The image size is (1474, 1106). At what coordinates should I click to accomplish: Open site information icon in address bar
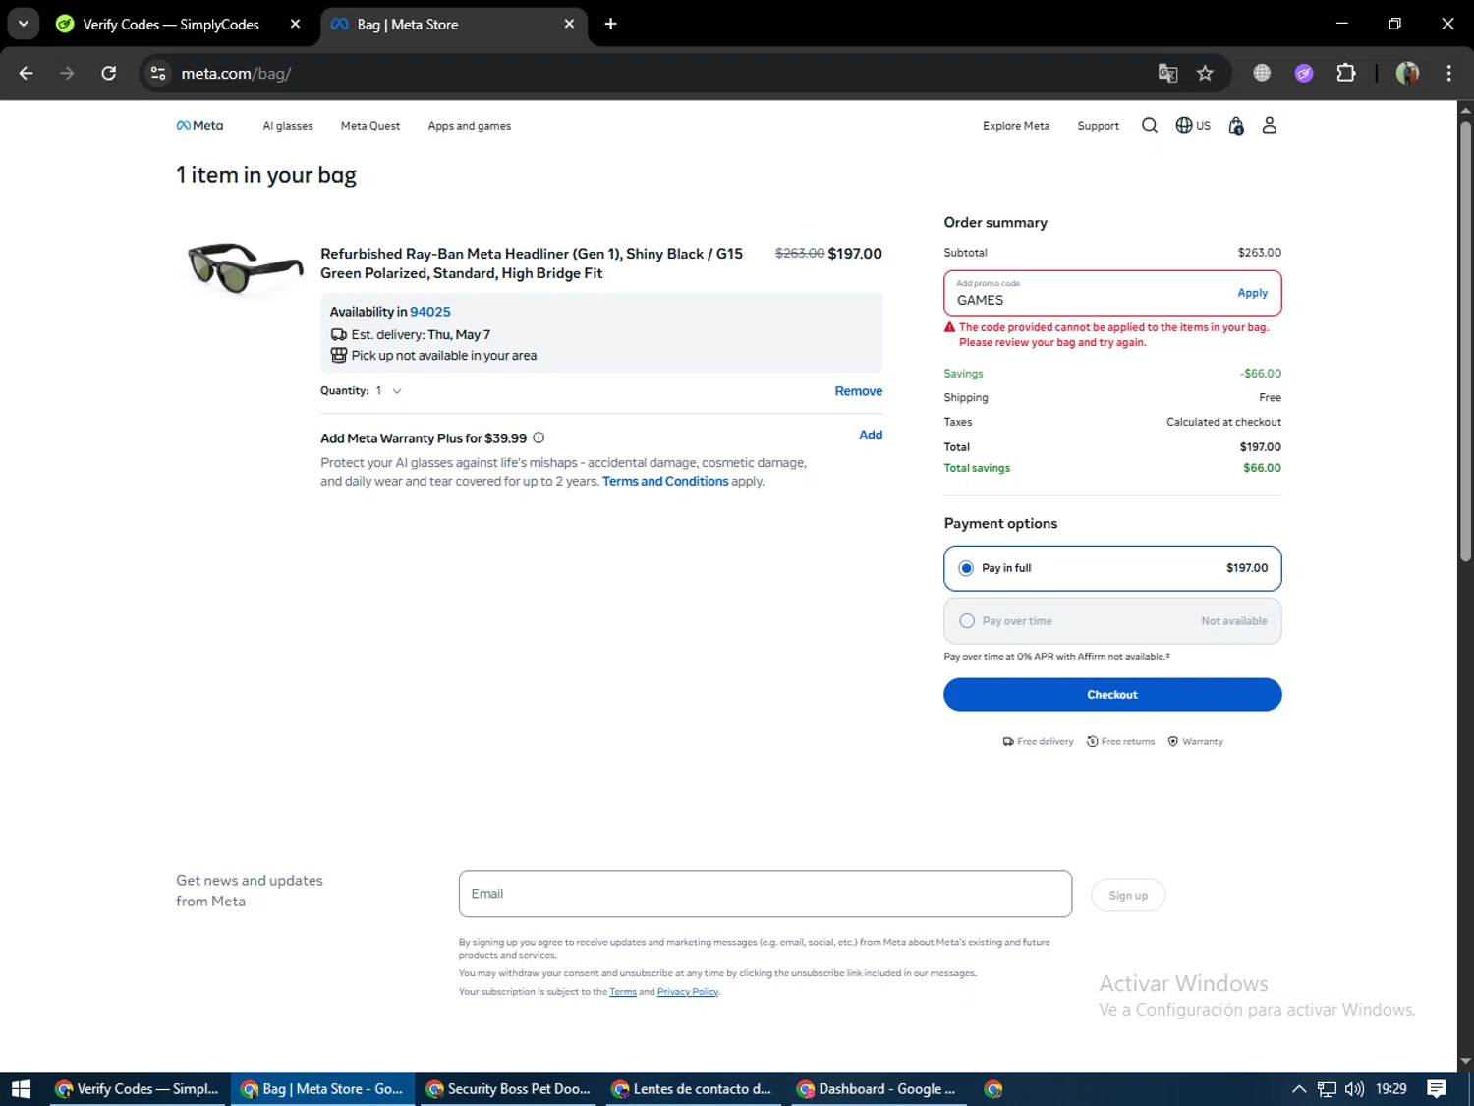pos(158,73)
